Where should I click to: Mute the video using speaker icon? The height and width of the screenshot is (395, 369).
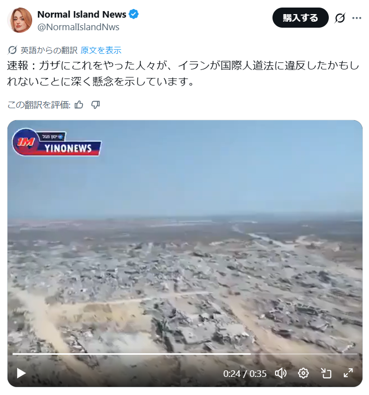pyautogui.click(x=281, y=373)
